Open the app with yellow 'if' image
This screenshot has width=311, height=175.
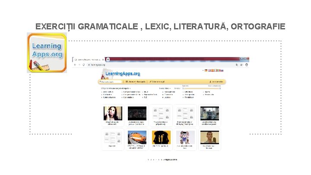click(161, 139)
